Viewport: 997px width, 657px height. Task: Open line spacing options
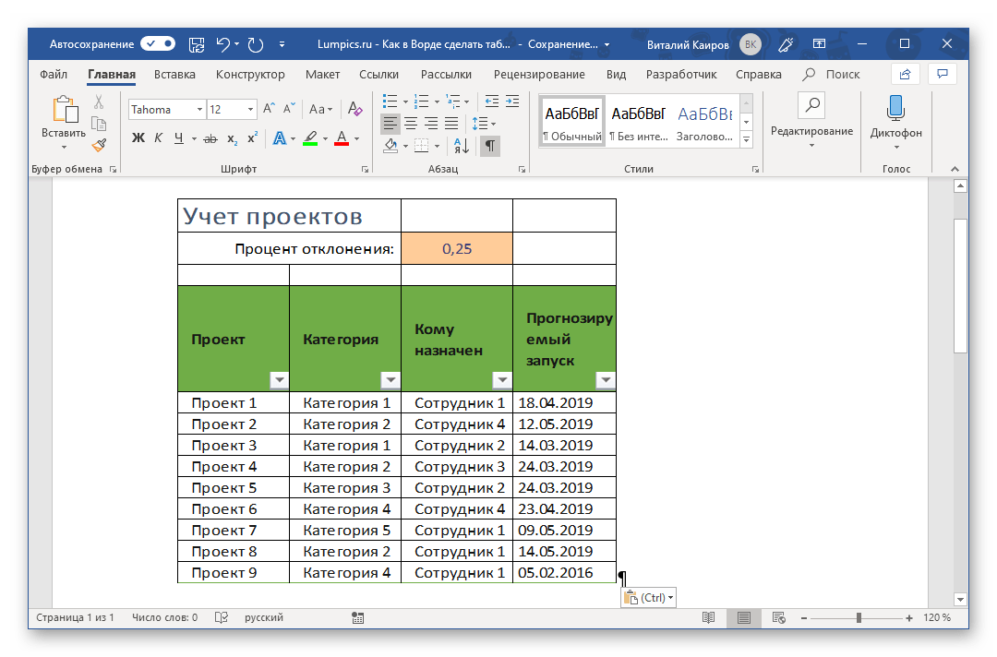point(483,124)
